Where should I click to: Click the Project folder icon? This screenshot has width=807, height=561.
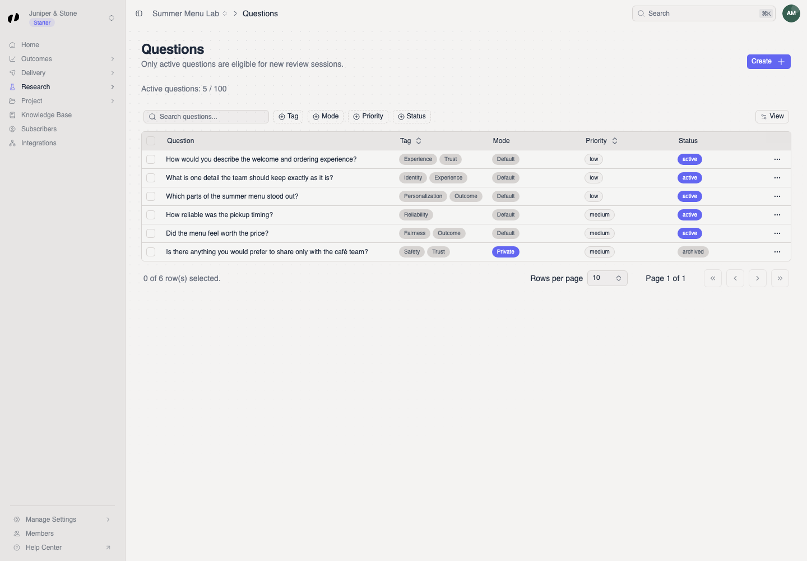coord(12,101)
